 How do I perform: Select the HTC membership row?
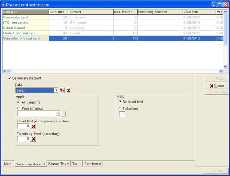[113, 22]
